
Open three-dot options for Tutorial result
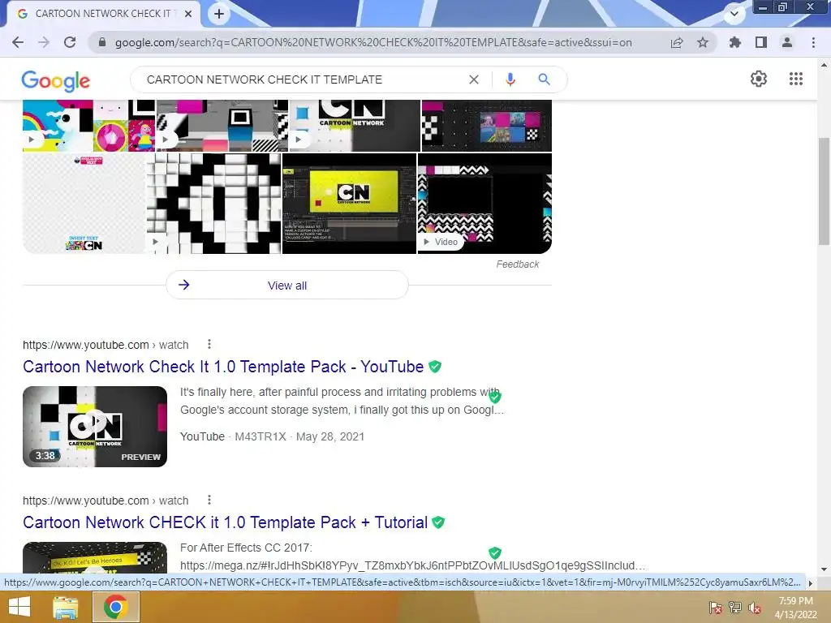209,500
